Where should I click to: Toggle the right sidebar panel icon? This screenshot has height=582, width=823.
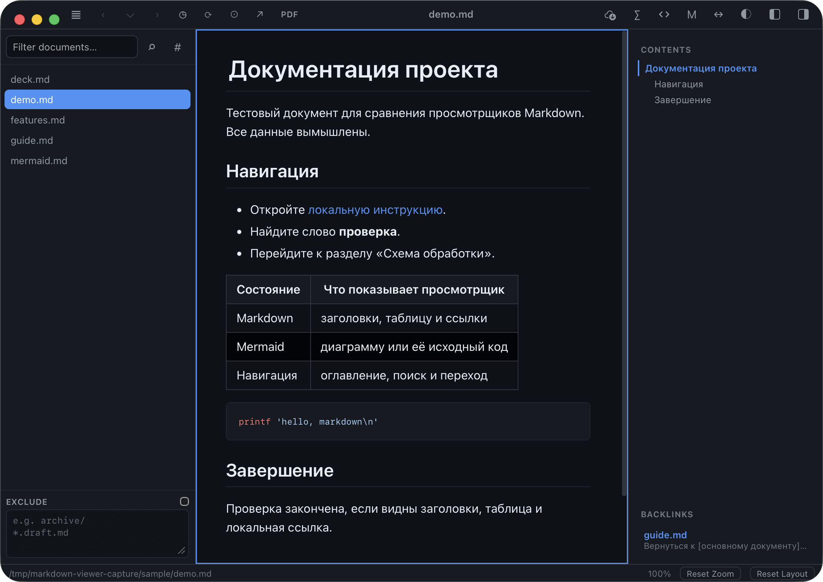803,14
